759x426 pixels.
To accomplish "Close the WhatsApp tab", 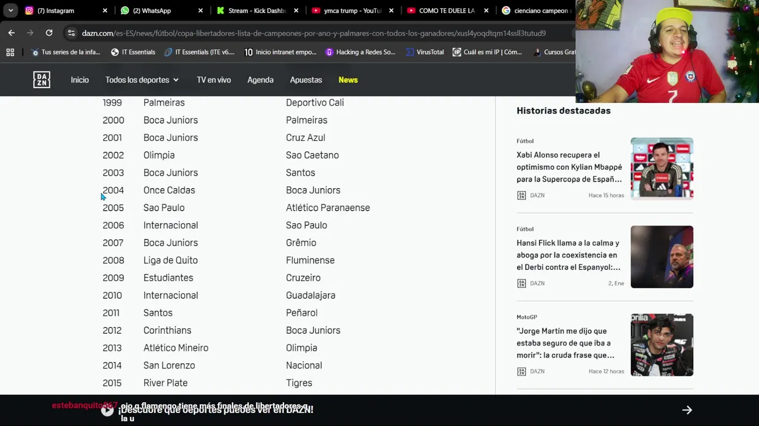I will 200,11.
